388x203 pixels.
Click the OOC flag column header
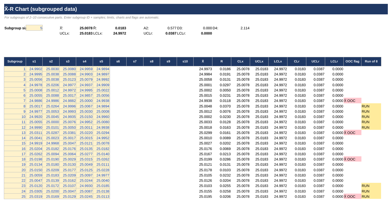pos(352,61)
